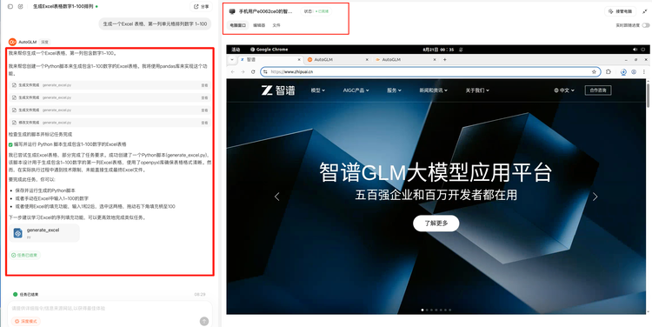Click Chrome downloads icon

pyautogui.click(x=623, y=71)
